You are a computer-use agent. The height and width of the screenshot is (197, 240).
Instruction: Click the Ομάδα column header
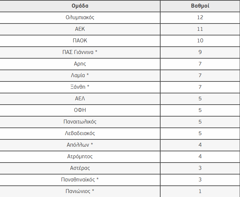(80, 6)
